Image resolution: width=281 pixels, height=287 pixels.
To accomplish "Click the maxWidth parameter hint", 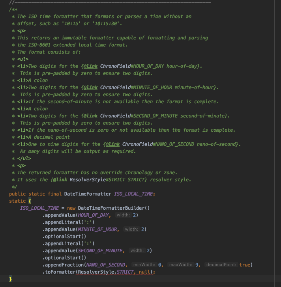I will click(x=180, y=265).
